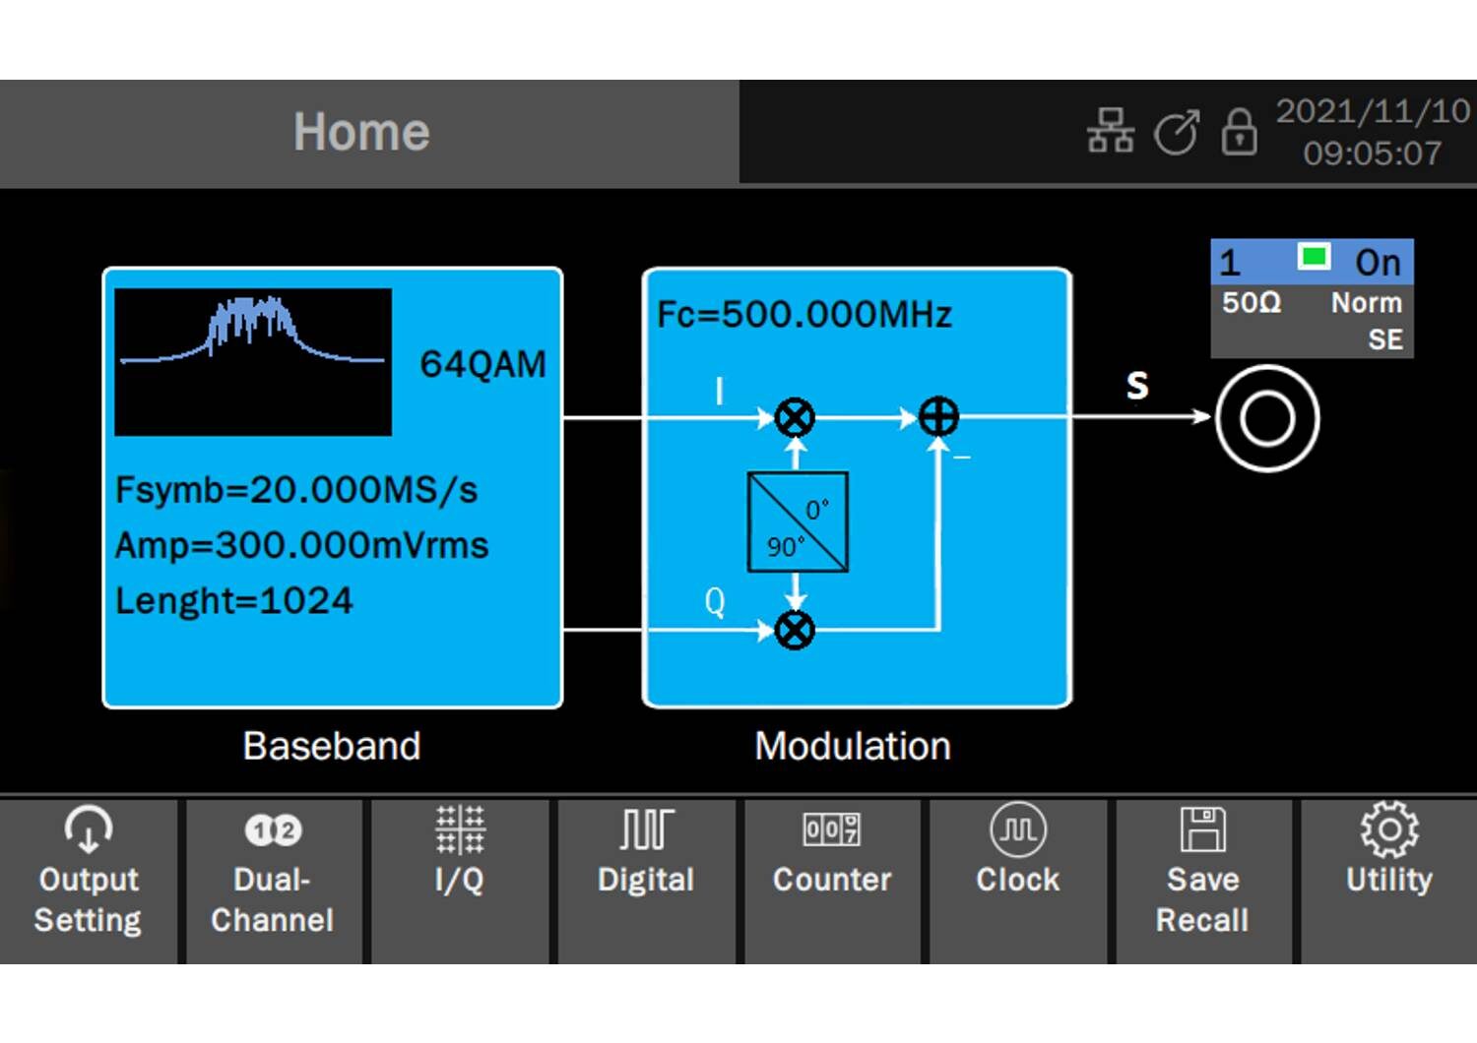Image resolution: width=1477 pixels, height=1043 pixels.
Task: Click the summing adder symbol
Action: pyautogui.click(x=938, y=416)
